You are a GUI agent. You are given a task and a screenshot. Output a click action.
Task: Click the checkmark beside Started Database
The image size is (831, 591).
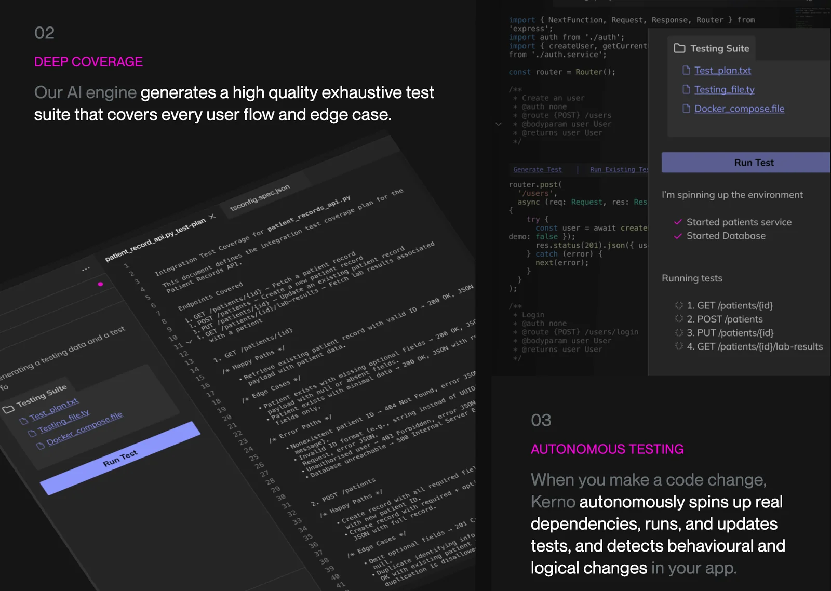[677, 236]
